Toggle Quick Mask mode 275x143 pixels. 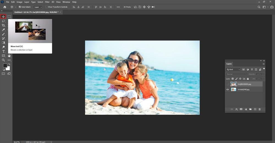point(3,74)
